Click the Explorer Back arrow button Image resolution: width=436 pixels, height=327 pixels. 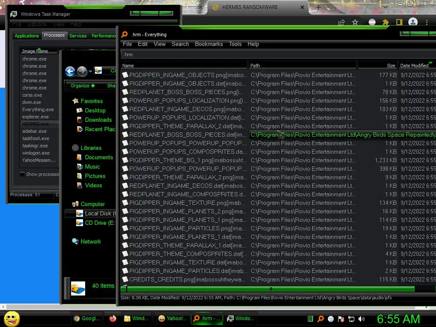tap(70, 72)
